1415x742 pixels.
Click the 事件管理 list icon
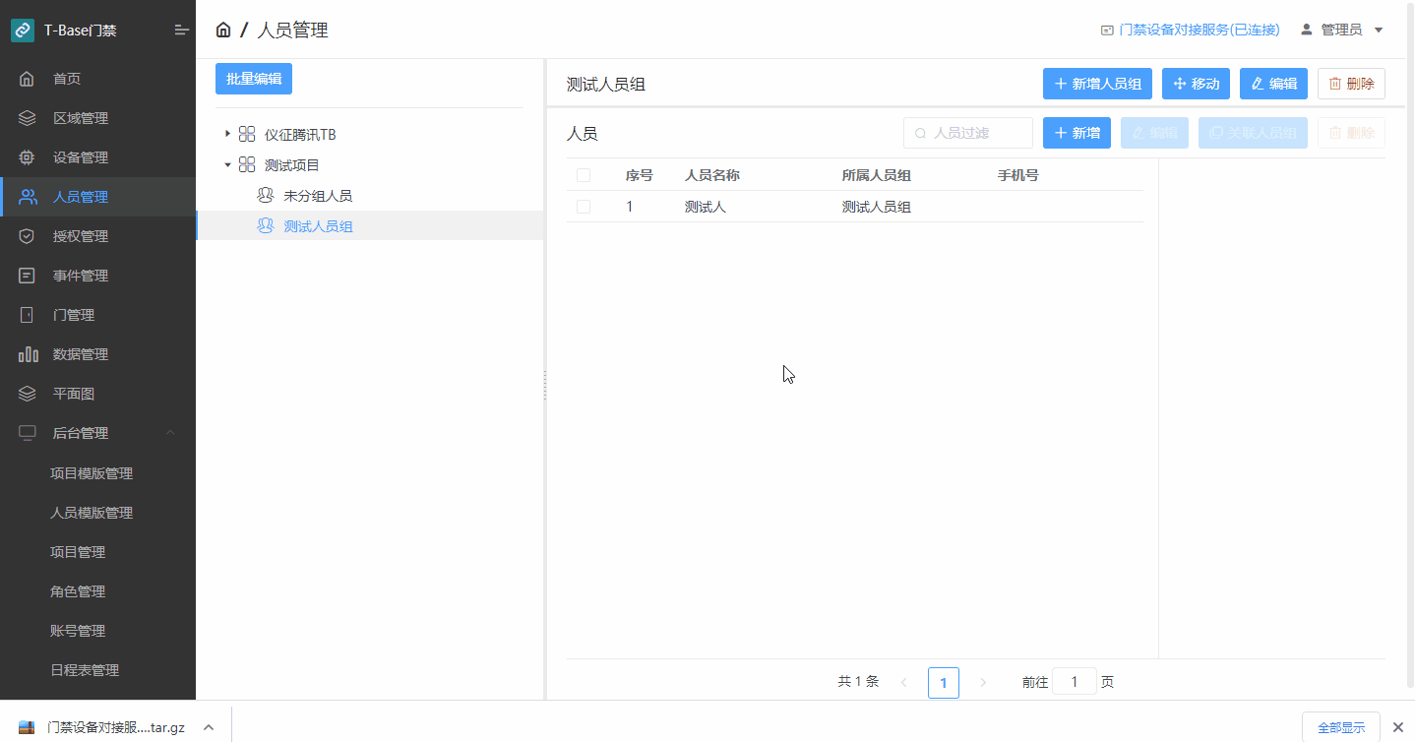pos(28,276)
